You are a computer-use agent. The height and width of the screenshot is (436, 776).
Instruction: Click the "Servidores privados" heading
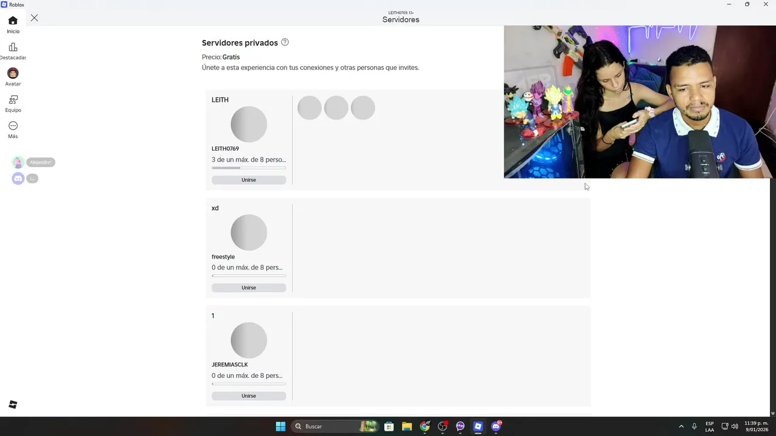click(x=239, y=43)
